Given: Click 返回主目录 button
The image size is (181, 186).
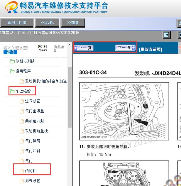Looking at the screenshot, I should pos(17,23).
